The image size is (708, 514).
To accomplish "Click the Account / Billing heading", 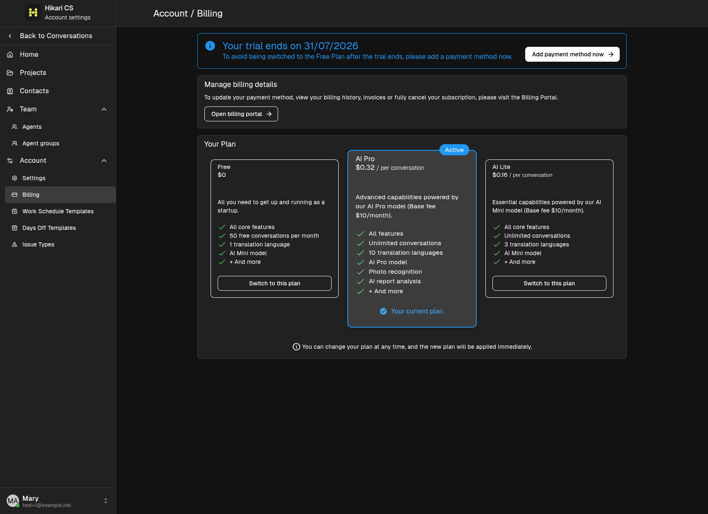I will tap(188, 13).
